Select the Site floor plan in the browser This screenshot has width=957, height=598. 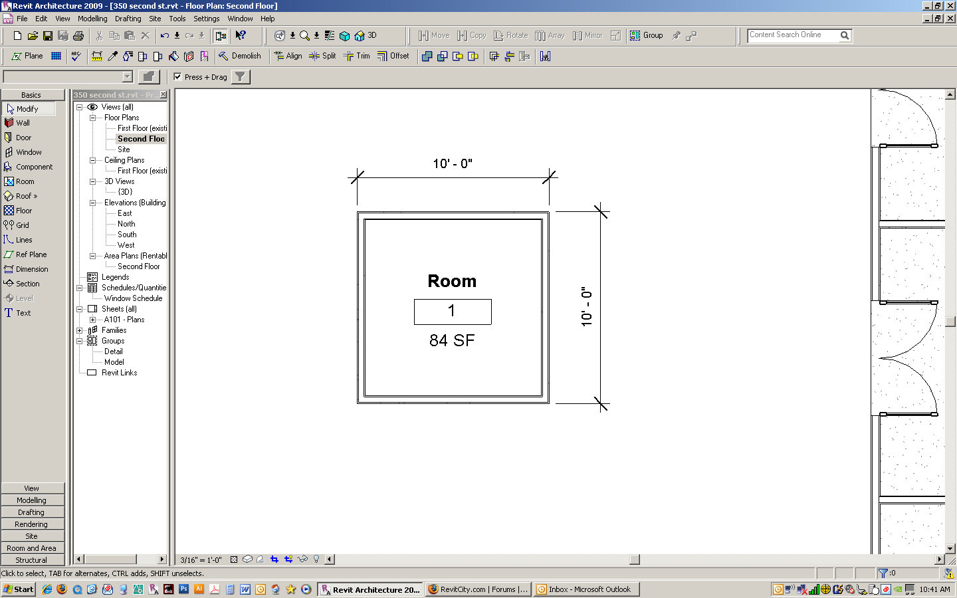pos(124,149)
